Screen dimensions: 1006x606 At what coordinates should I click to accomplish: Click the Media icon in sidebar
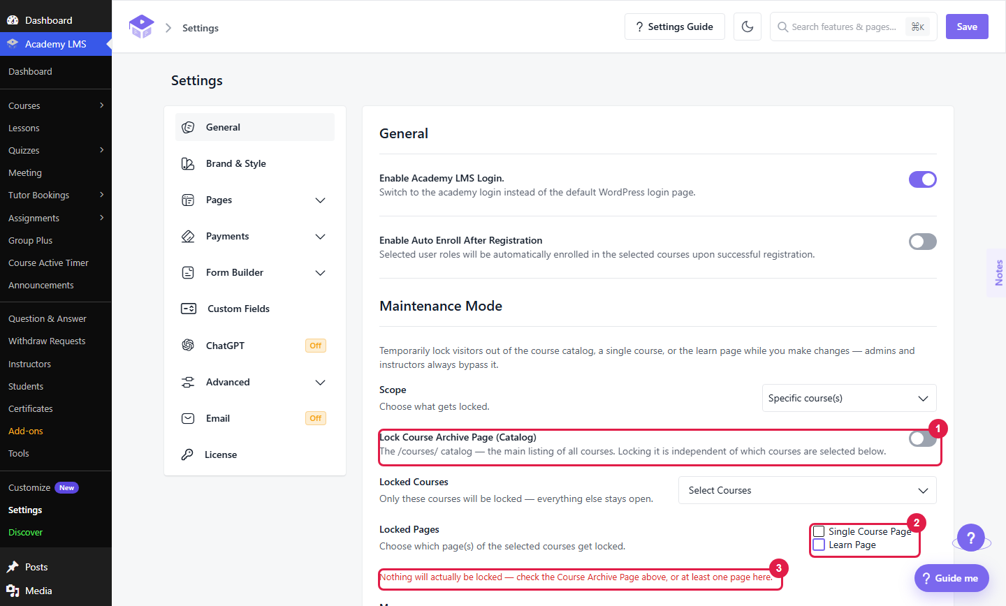click(x=13, y=591)
